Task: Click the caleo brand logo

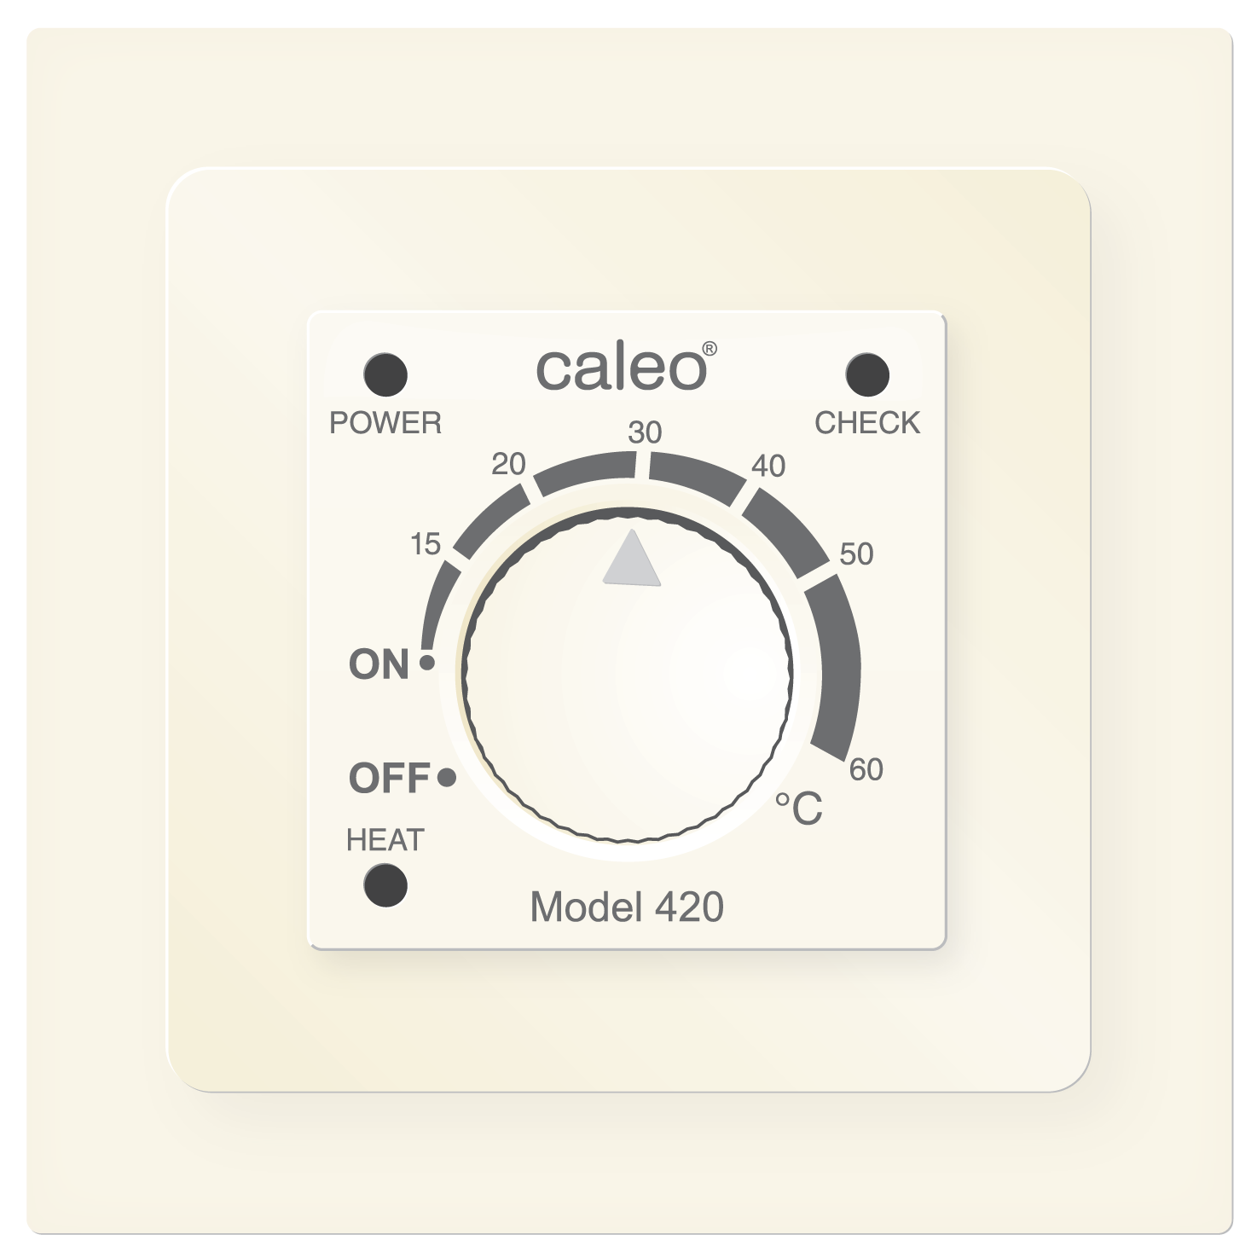Action: tap(621, 368)
